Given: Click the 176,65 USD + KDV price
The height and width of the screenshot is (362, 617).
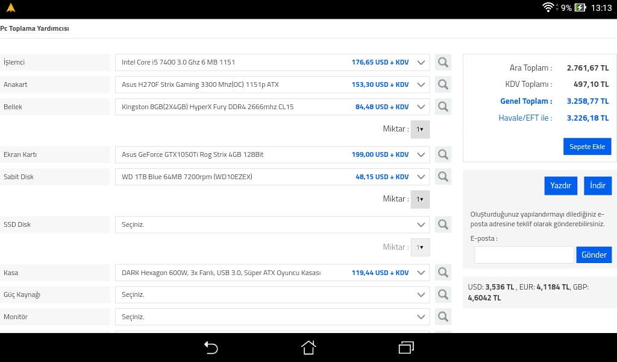Looking at the screenshot, I should point(380,62).
